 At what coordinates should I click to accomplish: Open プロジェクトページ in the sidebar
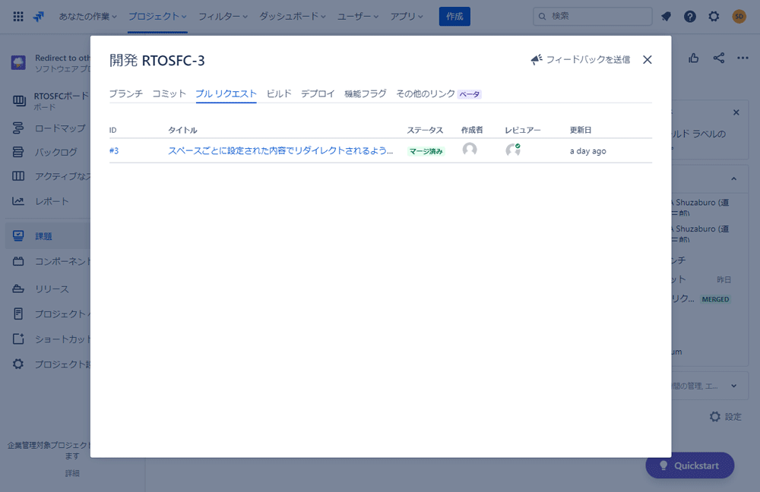(50, 314)
